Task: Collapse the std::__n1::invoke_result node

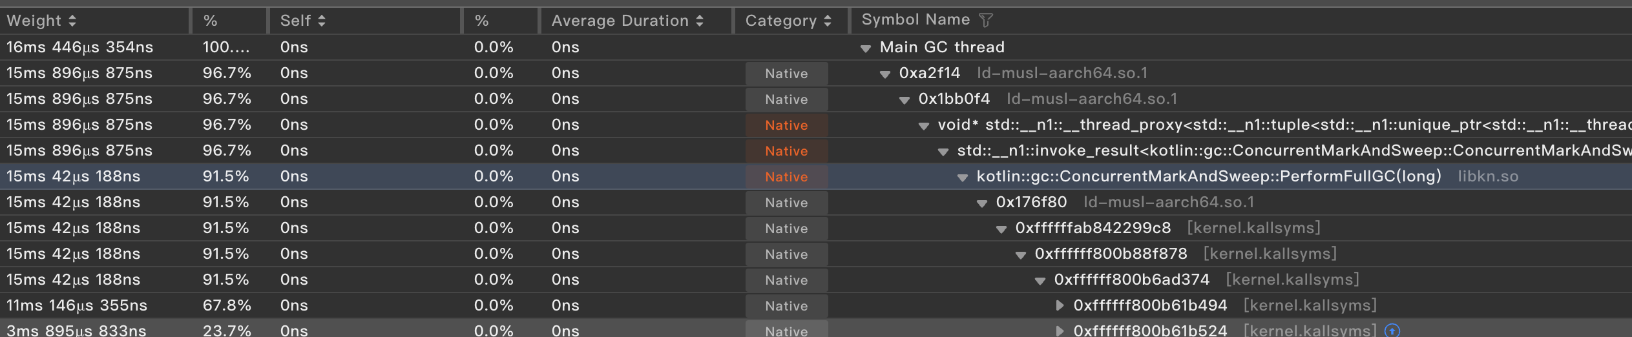Action: pyautogui.click(x=943, y=152)
